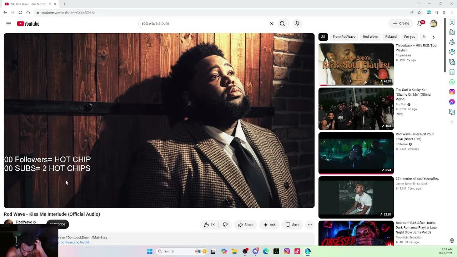Viewport: 457px width, 257px height.
Task: Click the Ask button
Action: coord(269,225)
